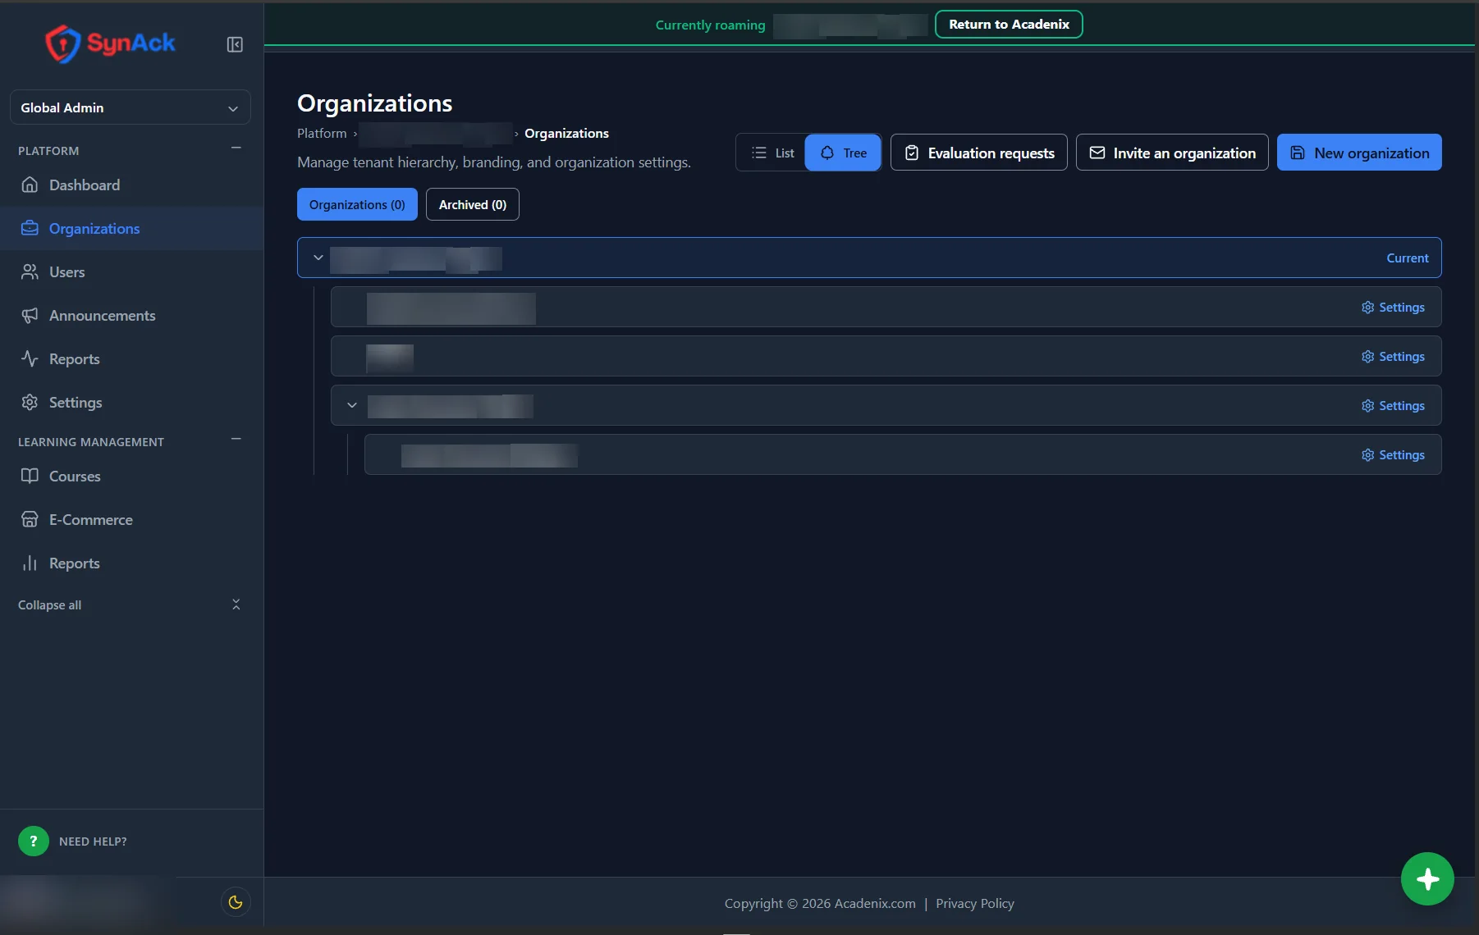Screen dimensions: 1479x935
Task: Click the New organization button
Action: click(x=1359, y=153)
